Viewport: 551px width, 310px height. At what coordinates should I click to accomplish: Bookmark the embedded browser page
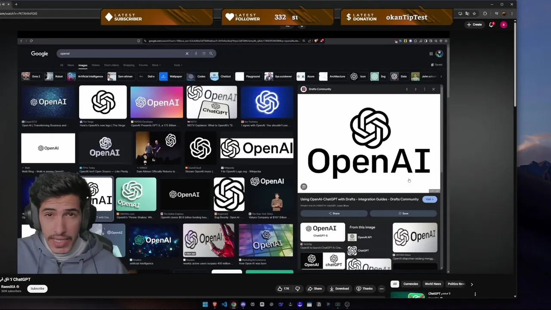(x=139, y=41)
